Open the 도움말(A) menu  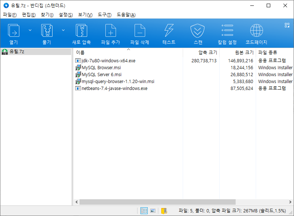[126, 15]
